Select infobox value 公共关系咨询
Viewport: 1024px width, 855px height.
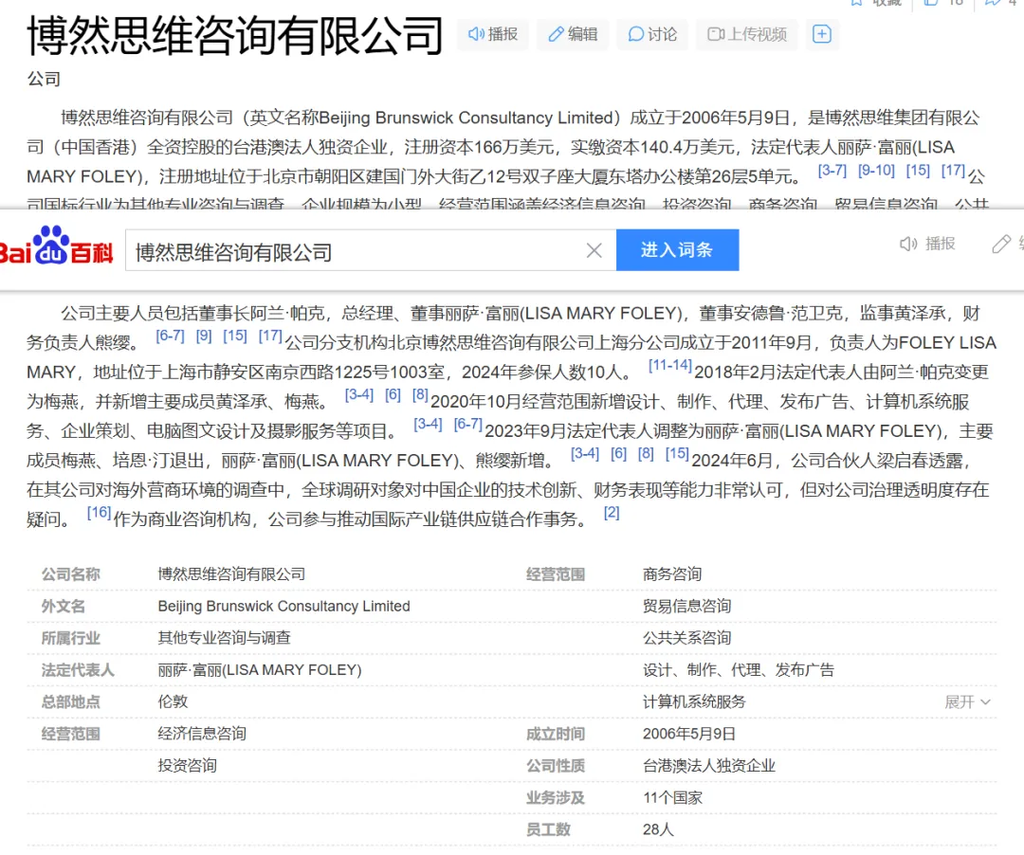tap(687, 638)
